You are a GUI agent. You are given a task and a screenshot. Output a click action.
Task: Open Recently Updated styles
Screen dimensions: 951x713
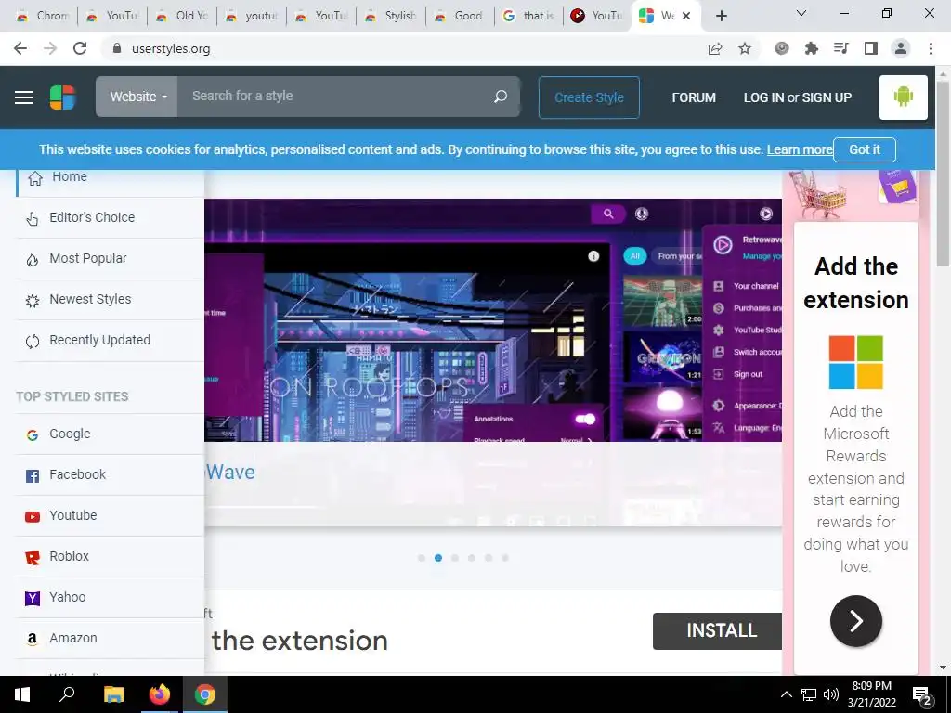click(110, 340)
